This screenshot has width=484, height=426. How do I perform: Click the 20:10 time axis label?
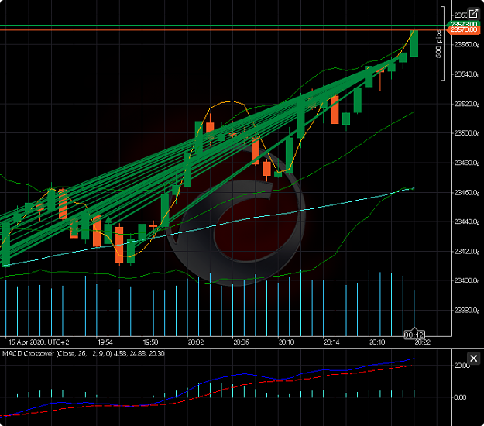click(x=286, y=342)
